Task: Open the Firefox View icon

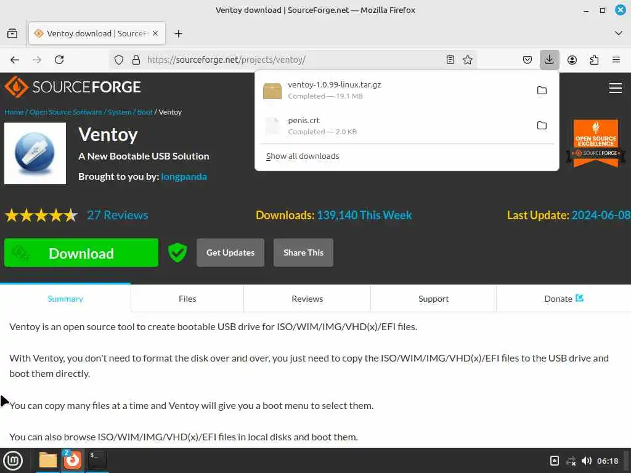Action: pos(12,33)
